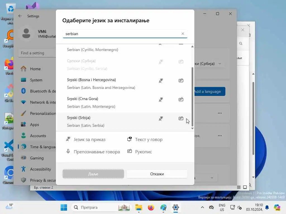
Task: Open Privacy & security in Settings sidebar
Action: [x=37, y=180]
